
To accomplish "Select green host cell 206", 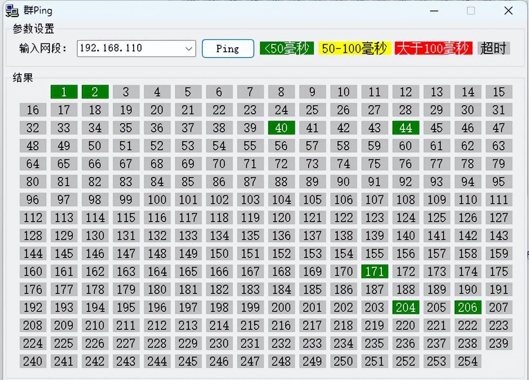I will (x=468, y=307).
